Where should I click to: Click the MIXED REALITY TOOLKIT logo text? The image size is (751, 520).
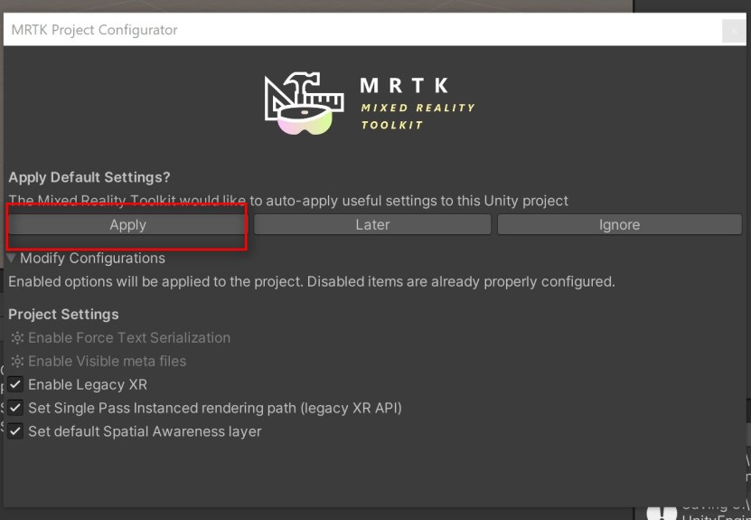[418, 117]
